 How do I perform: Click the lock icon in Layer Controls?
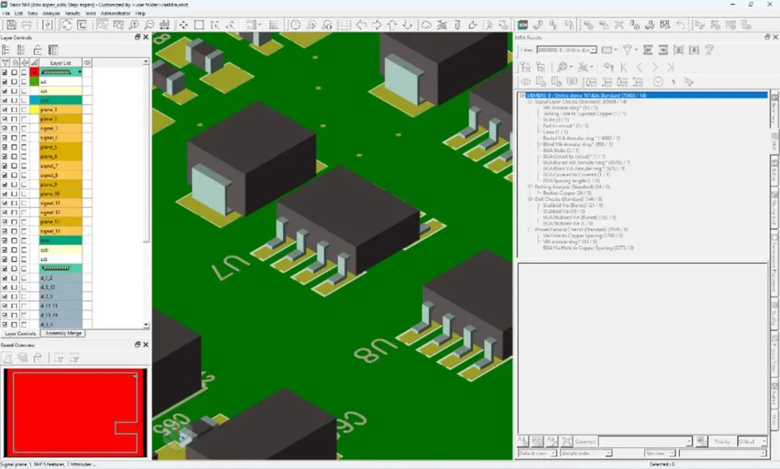pyautogui.click(x=37, y=50)
